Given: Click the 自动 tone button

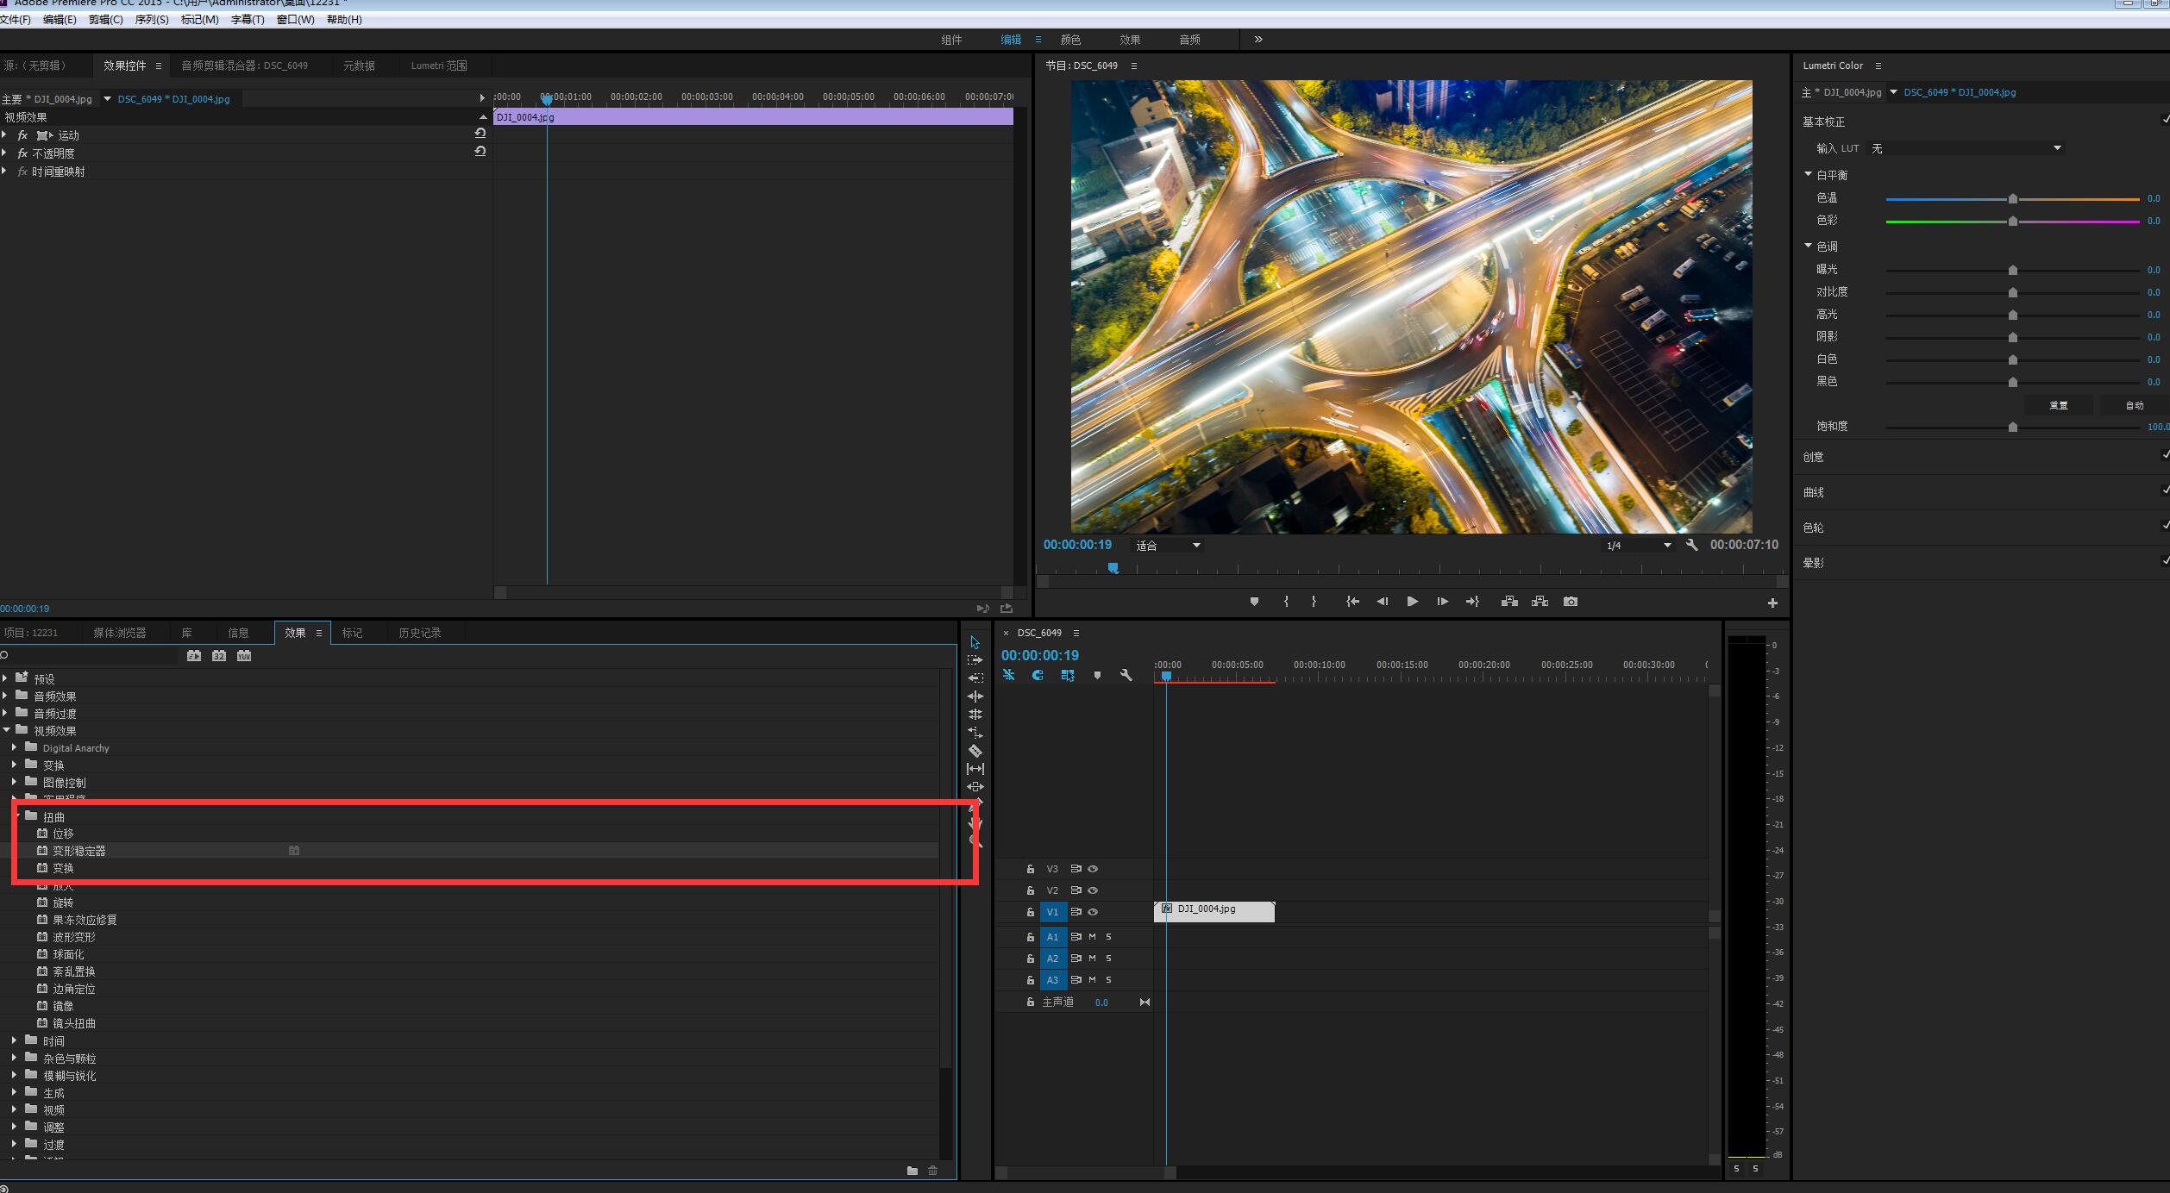Looking at the screenshot, I should 2134,405.
